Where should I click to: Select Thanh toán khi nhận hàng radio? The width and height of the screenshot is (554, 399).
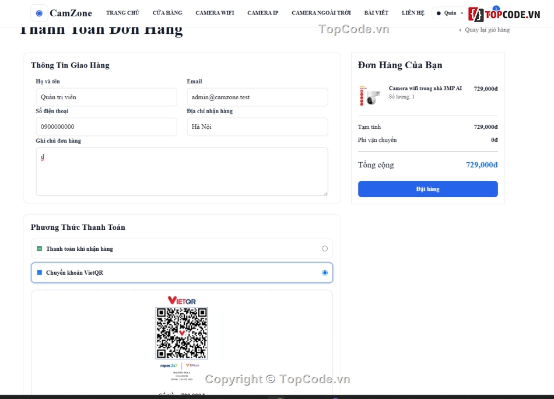(325, 249)
